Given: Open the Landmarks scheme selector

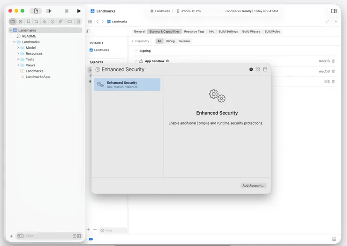Looking at the screenshot, I should point(160,11).
